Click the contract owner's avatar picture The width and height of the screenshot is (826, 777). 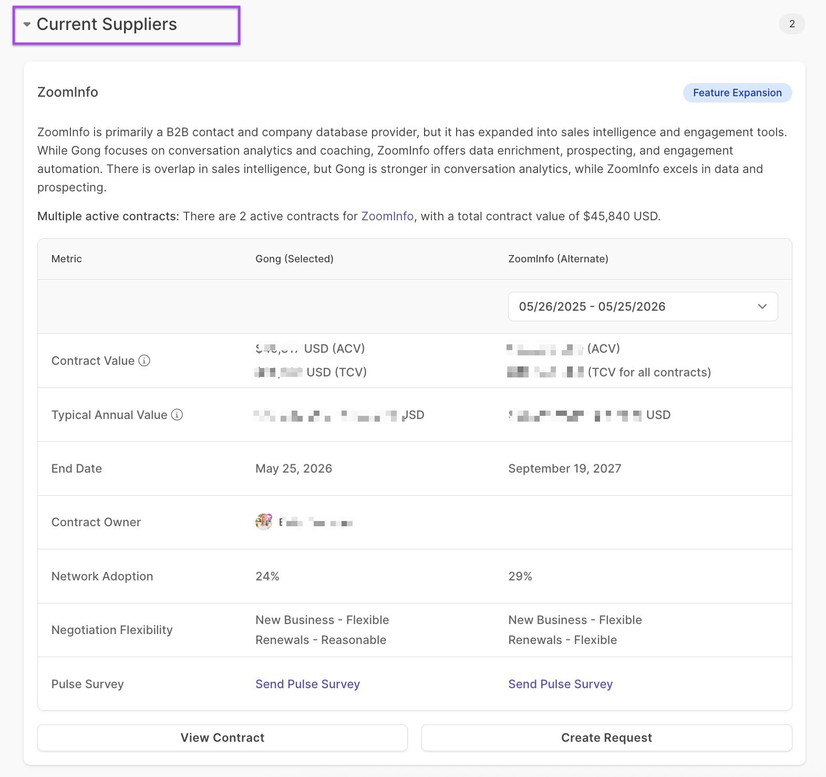[x=264, y=522]
